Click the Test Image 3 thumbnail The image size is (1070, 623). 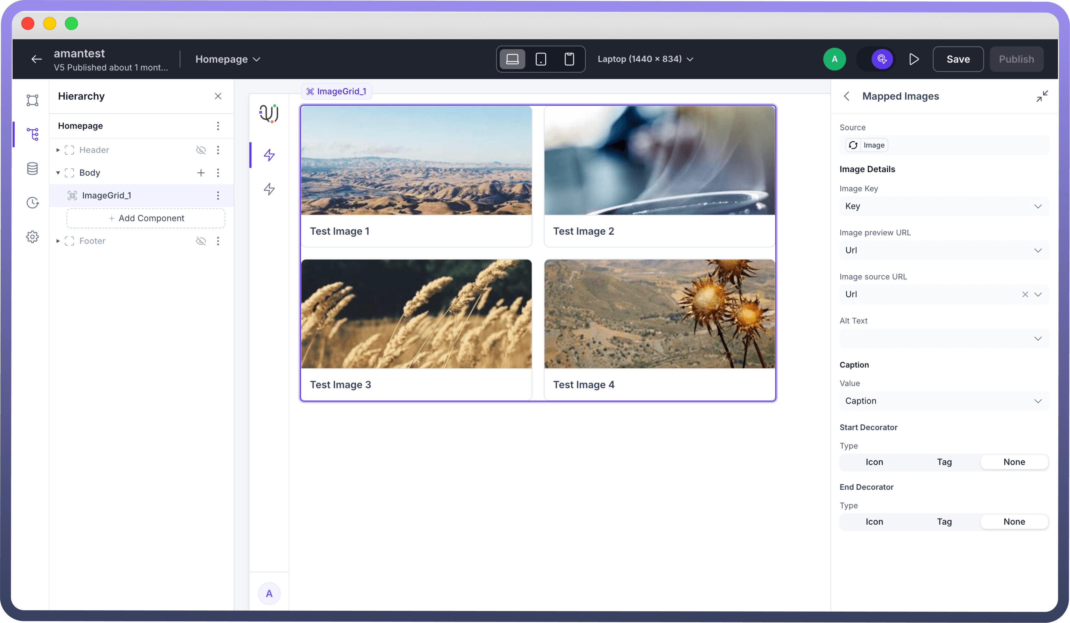[x=416, y=314]
